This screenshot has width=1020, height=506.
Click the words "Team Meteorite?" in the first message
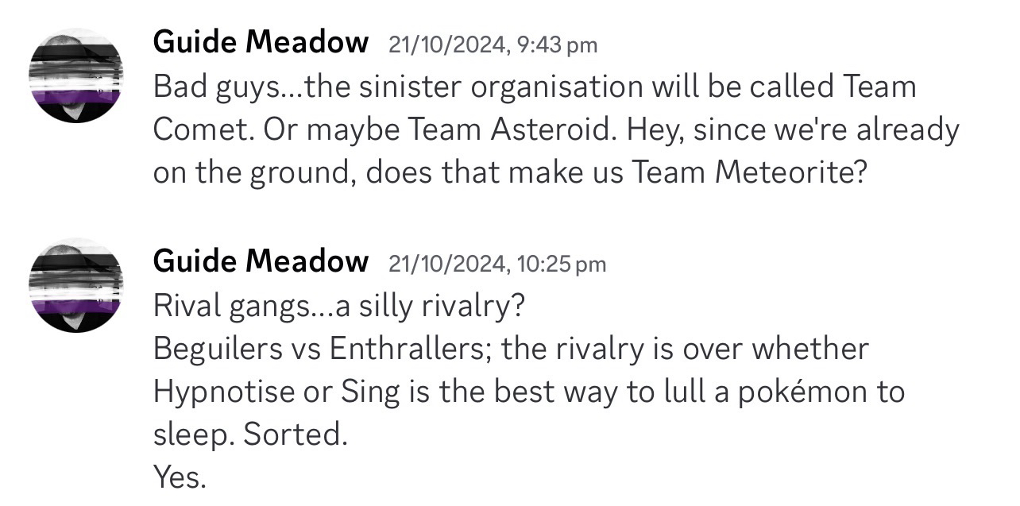tap(748, 172)
